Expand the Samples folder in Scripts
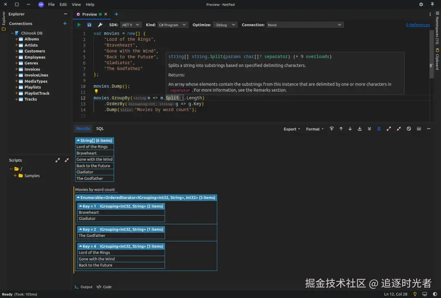This screenshot has width=441, height=298. pyautogui.click(x=15, y=176)
